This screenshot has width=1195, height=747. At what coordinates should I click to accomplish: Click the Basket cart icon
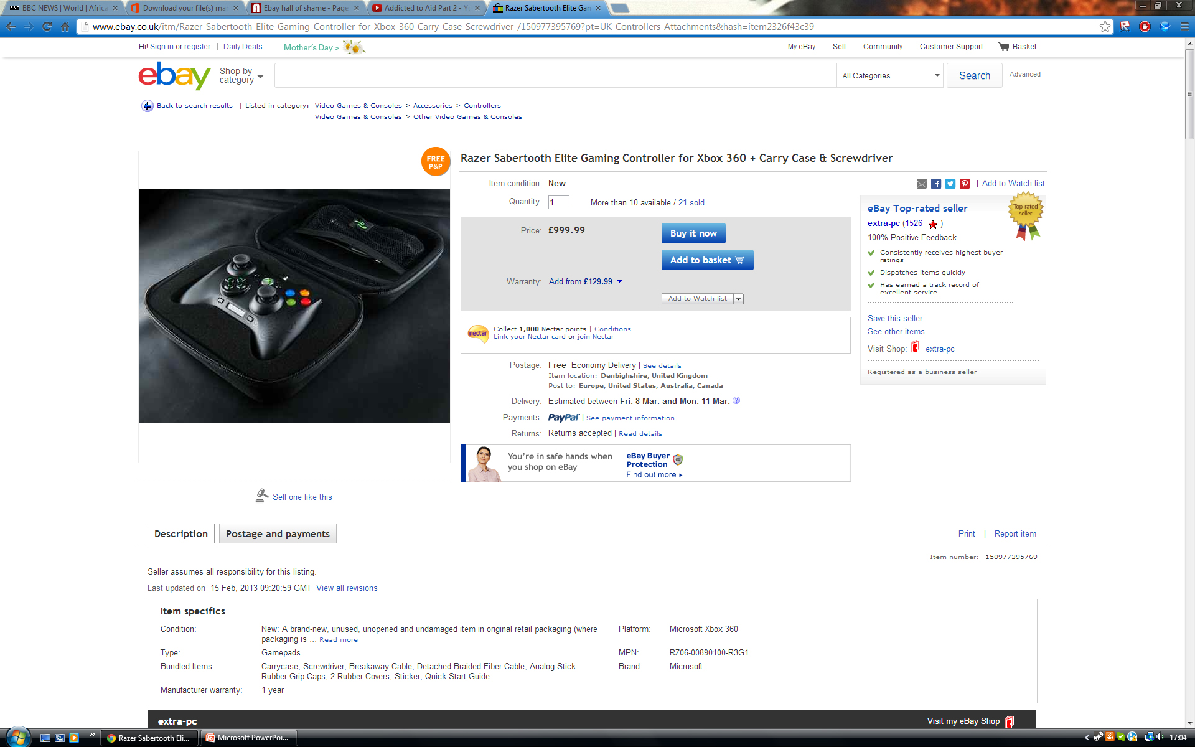(1003, 46)
